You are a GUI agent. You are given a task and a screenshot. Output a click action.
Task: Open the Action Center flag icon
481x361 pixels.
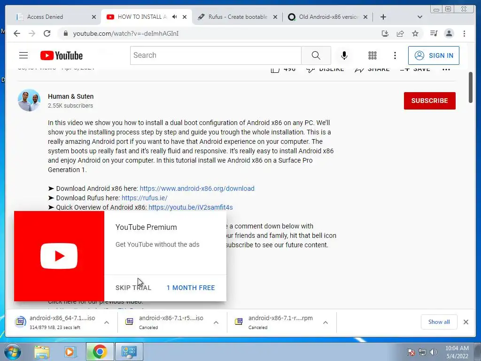(411, 352)
